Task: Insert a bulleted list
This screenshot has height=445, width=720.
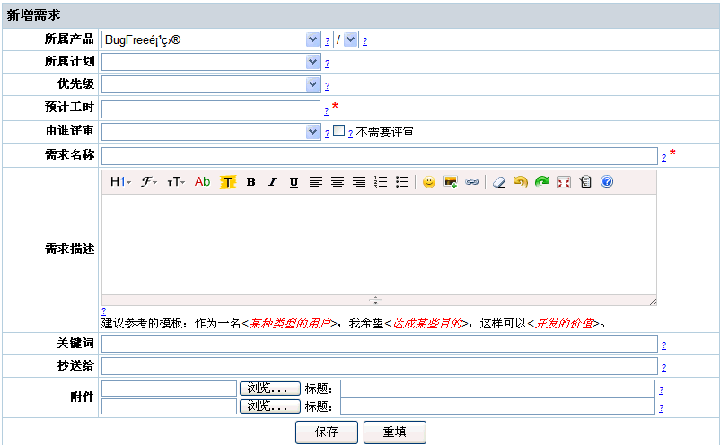Action: [402, 181]
